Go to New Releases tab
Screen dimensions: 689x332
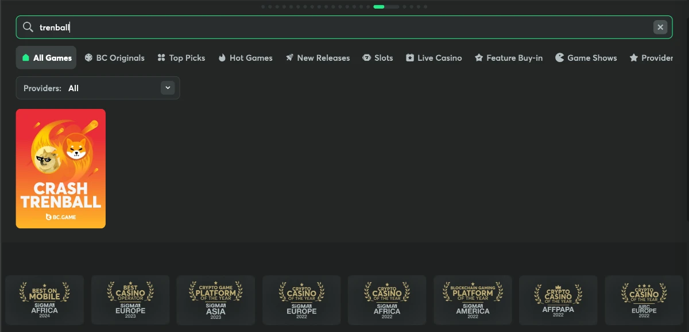pyautogui.click(x=318, y=58)
